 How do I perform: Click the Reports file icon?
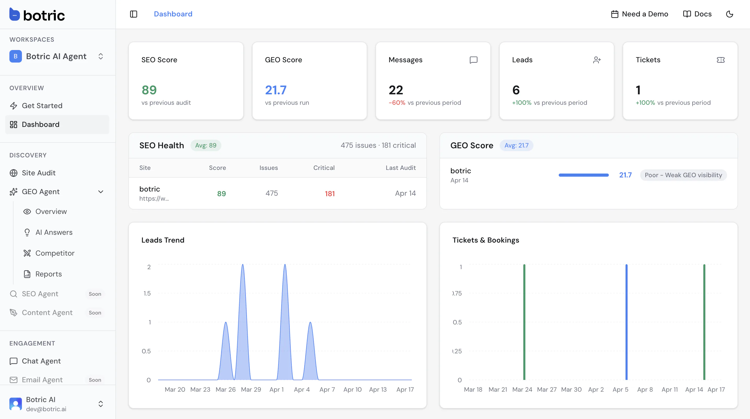coord(27,274)
